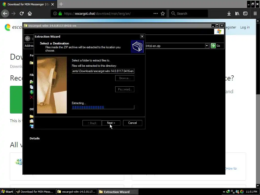The image size is (260, 195).
Task: Click the Move this file icon
Action: (31, 82)
